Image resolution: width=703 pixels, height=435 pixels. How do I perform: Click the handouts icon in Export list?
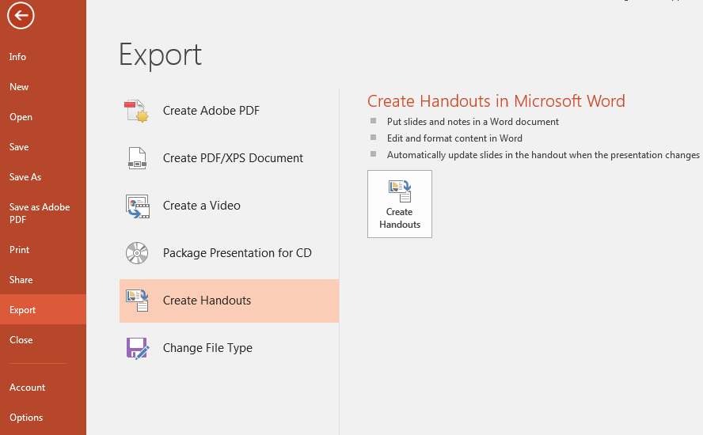pyautogui.click(x=137, y=301)
